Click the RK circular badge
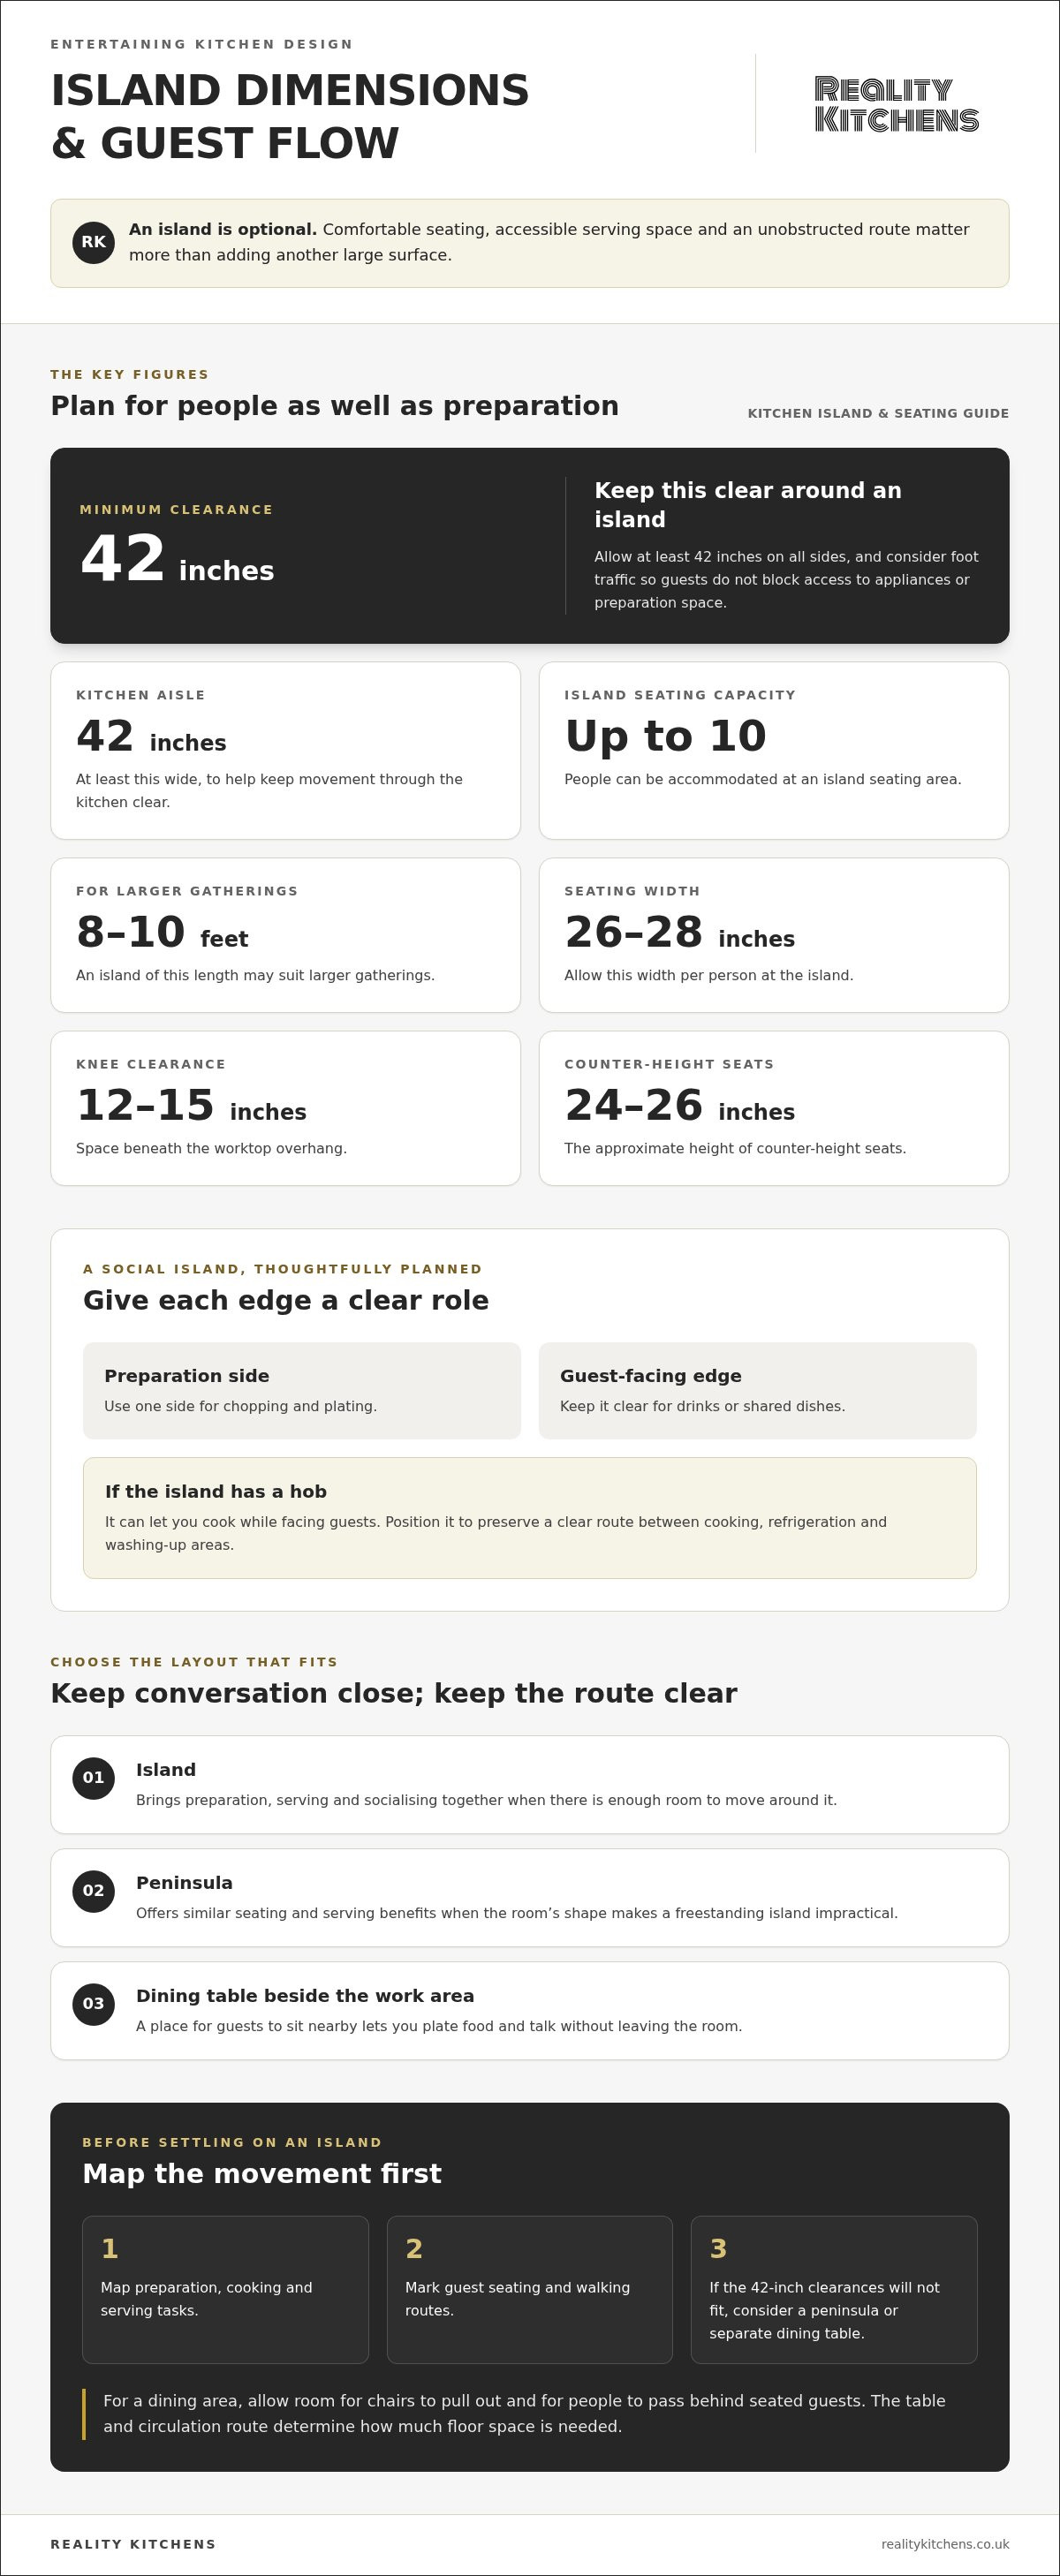Viewport: 1060px width, 2576px height. click(93, 243)
